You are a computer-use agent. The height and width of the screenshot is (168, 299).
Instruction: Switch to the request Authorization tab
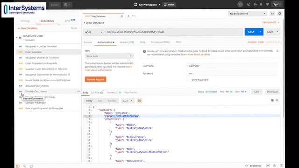point(106,42)
